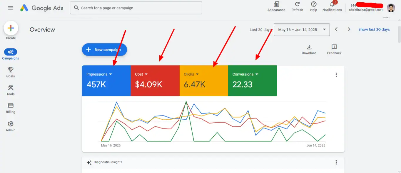Click Show last 30 days link
The image size is (401, 173).
click(x=374, y=30)
